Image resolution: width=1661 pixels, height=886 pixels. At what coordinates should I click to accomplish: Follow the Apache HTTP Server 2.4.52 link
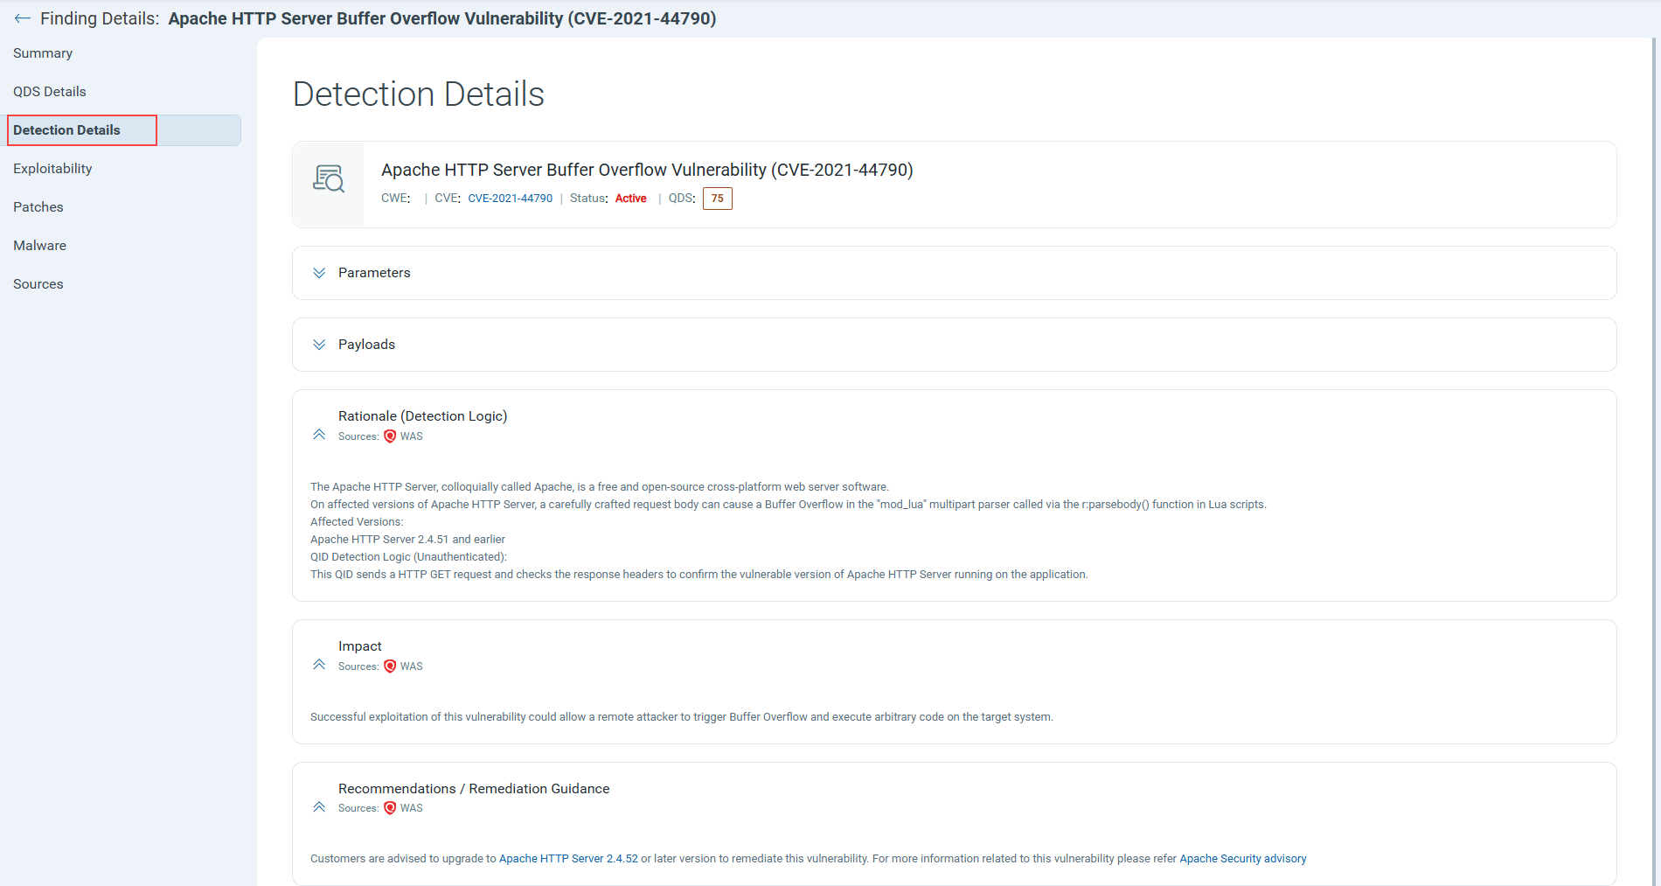pos(568,859)
